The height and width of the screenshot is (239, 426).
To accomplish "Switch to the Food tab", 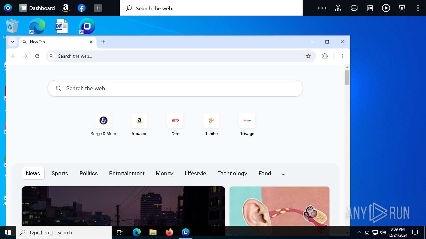I will [x=265, y=173].
